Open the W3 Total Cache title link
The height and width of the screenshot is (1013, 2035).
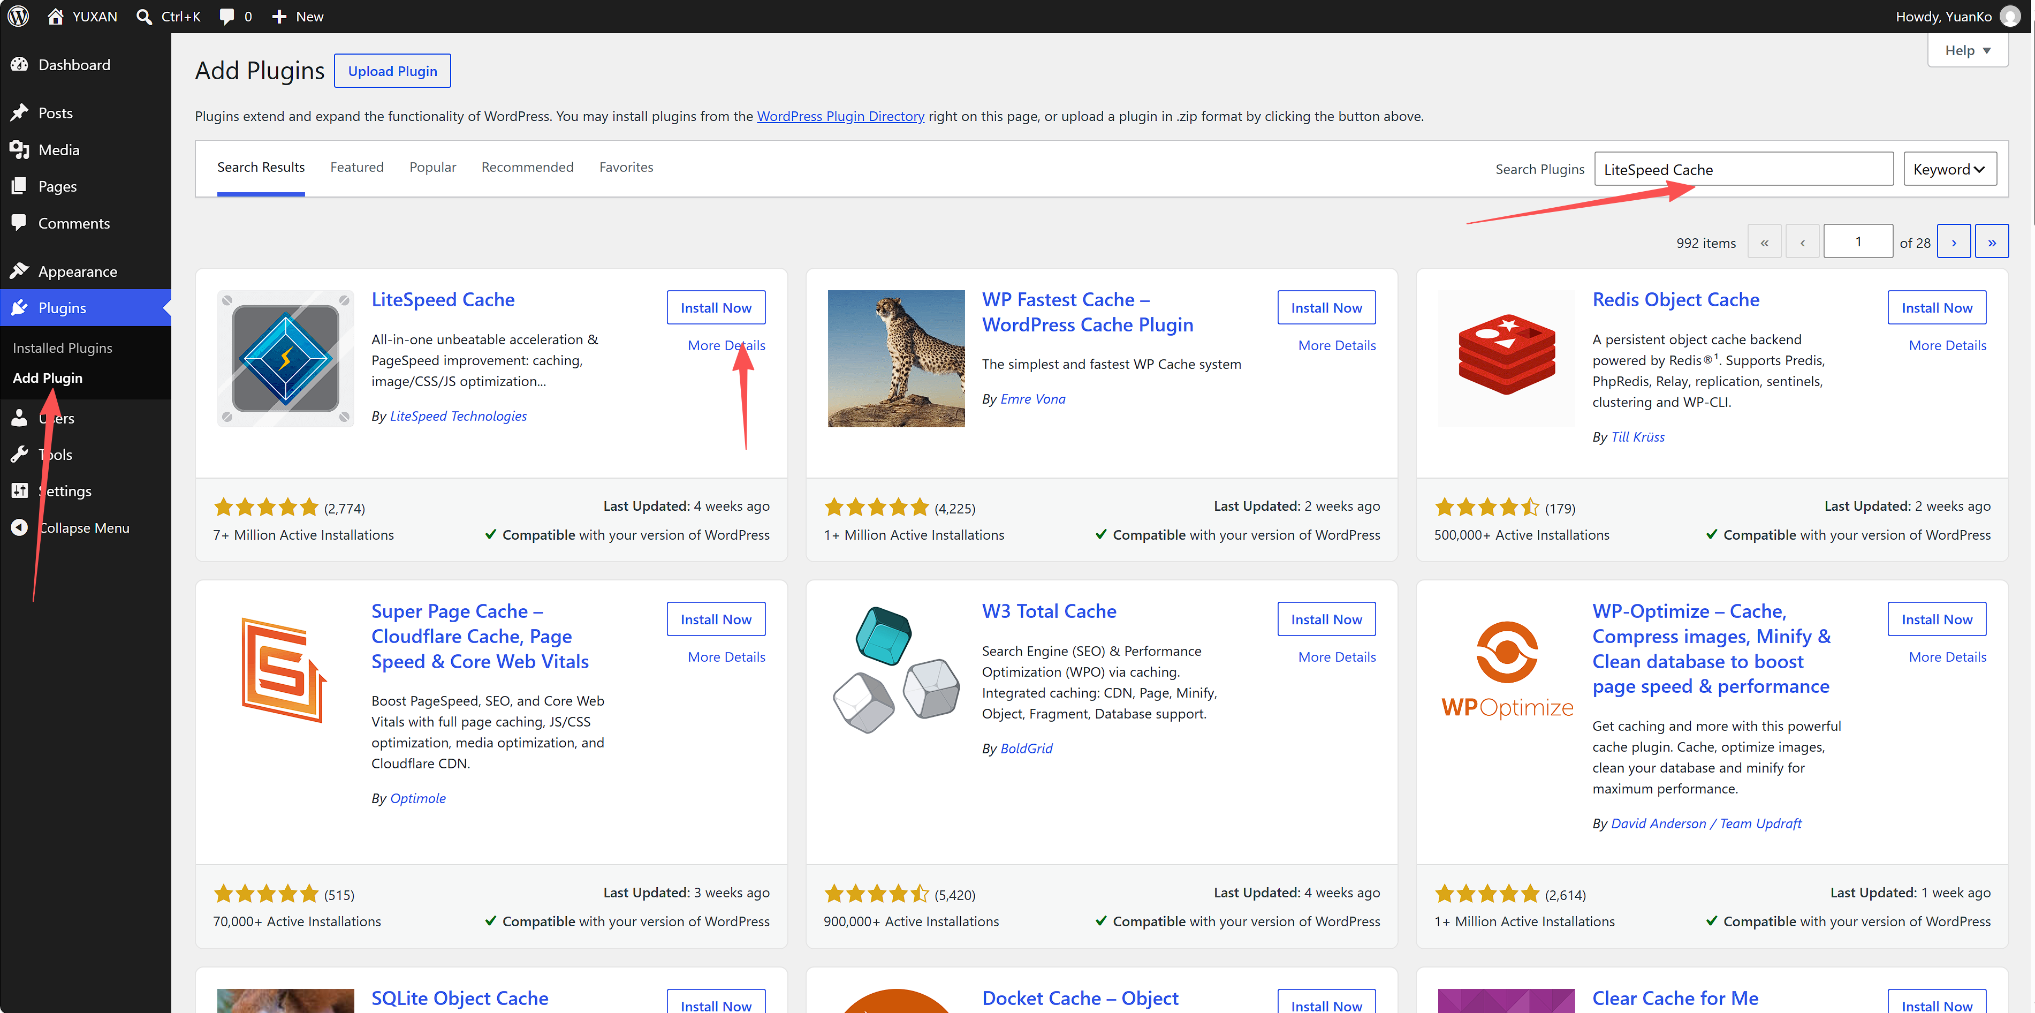[x=1049, y=611]
